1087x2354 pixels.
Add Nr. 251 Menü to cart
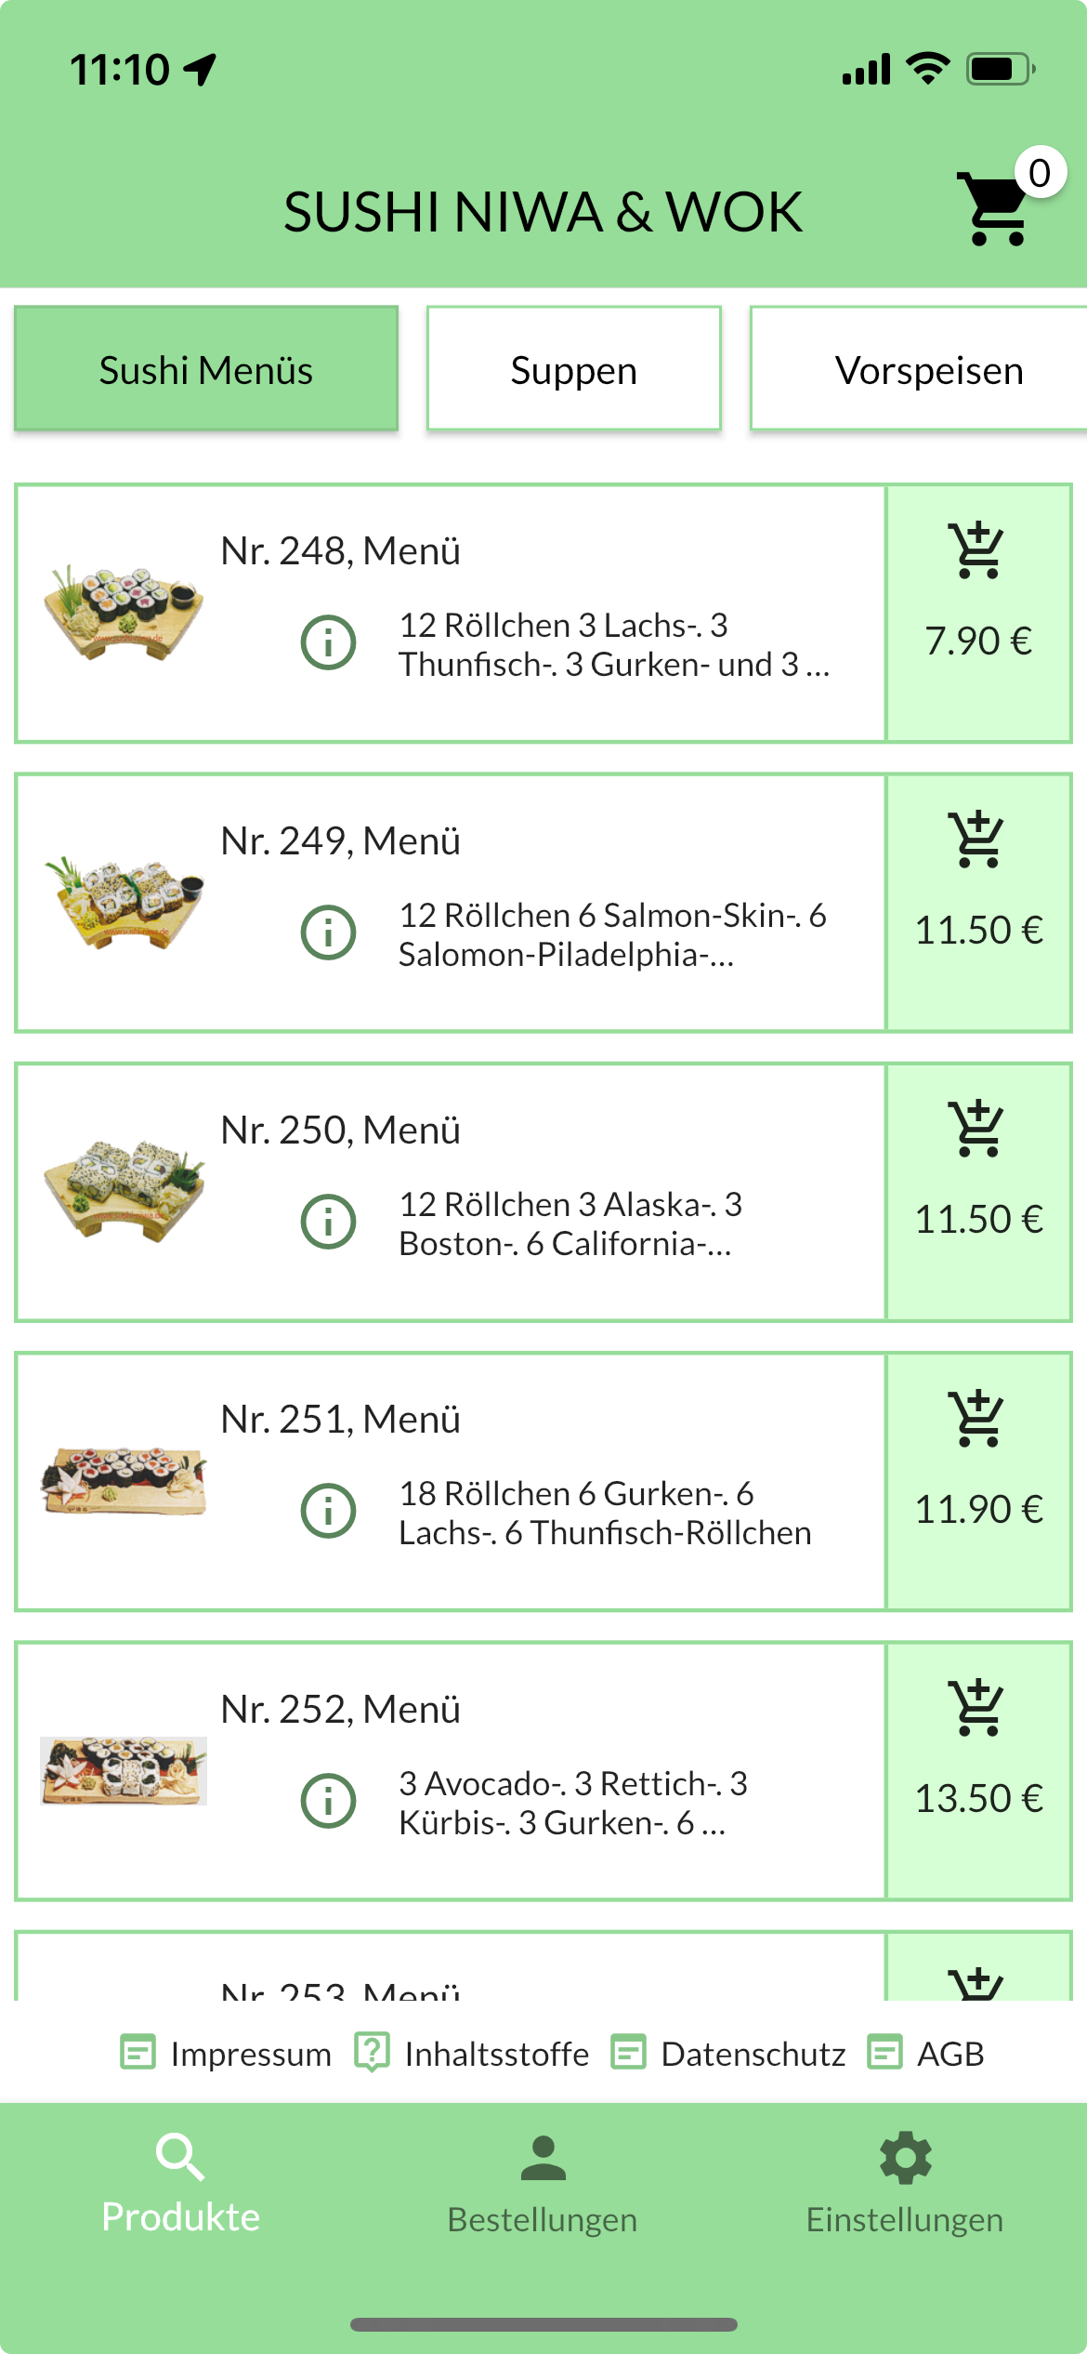[x=978, y=1481]
